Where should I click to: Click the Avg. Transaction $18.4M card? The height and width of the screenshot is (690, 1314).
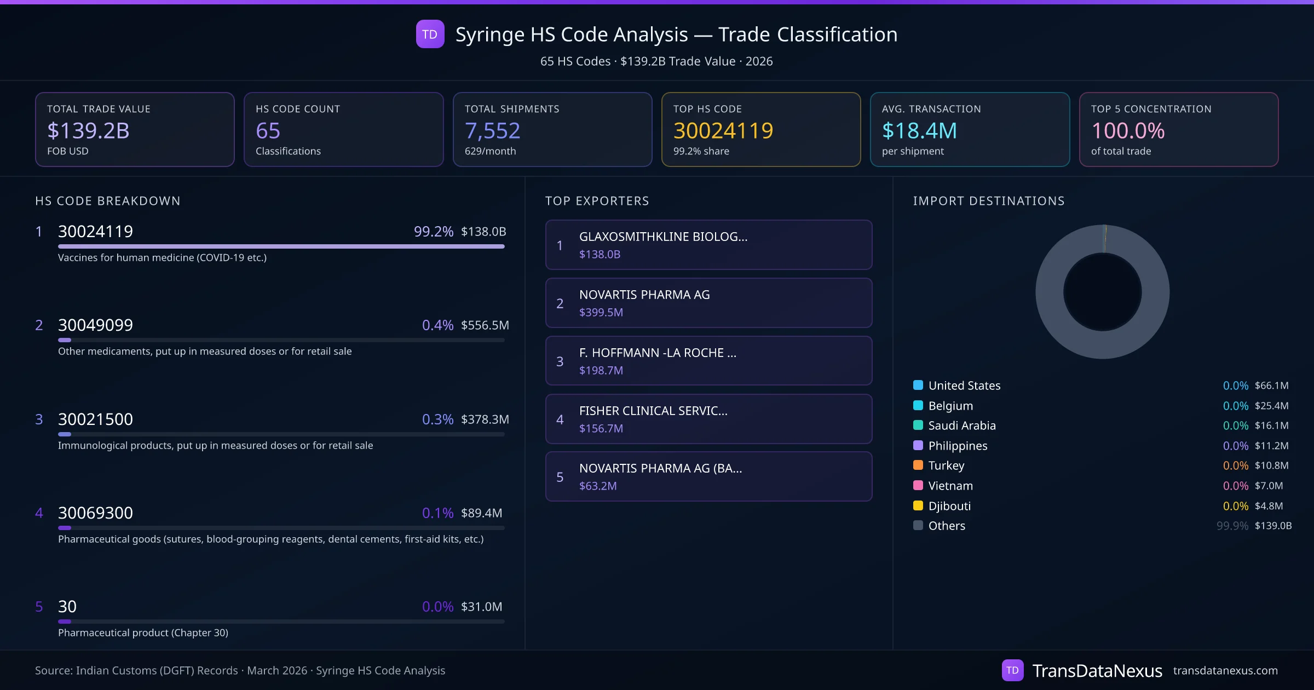point(969,129)
